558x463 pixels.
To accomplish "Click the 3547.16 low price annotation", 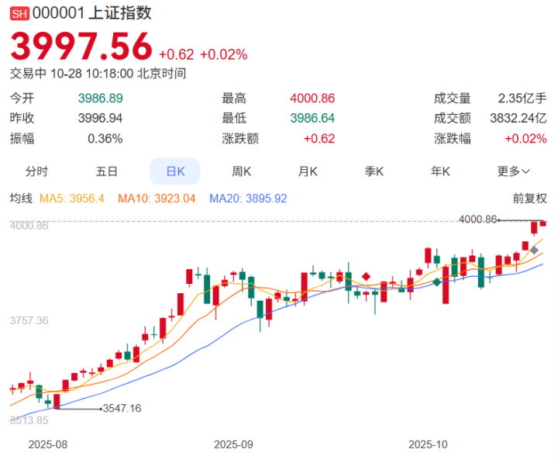I will click(x=122, y=408).
